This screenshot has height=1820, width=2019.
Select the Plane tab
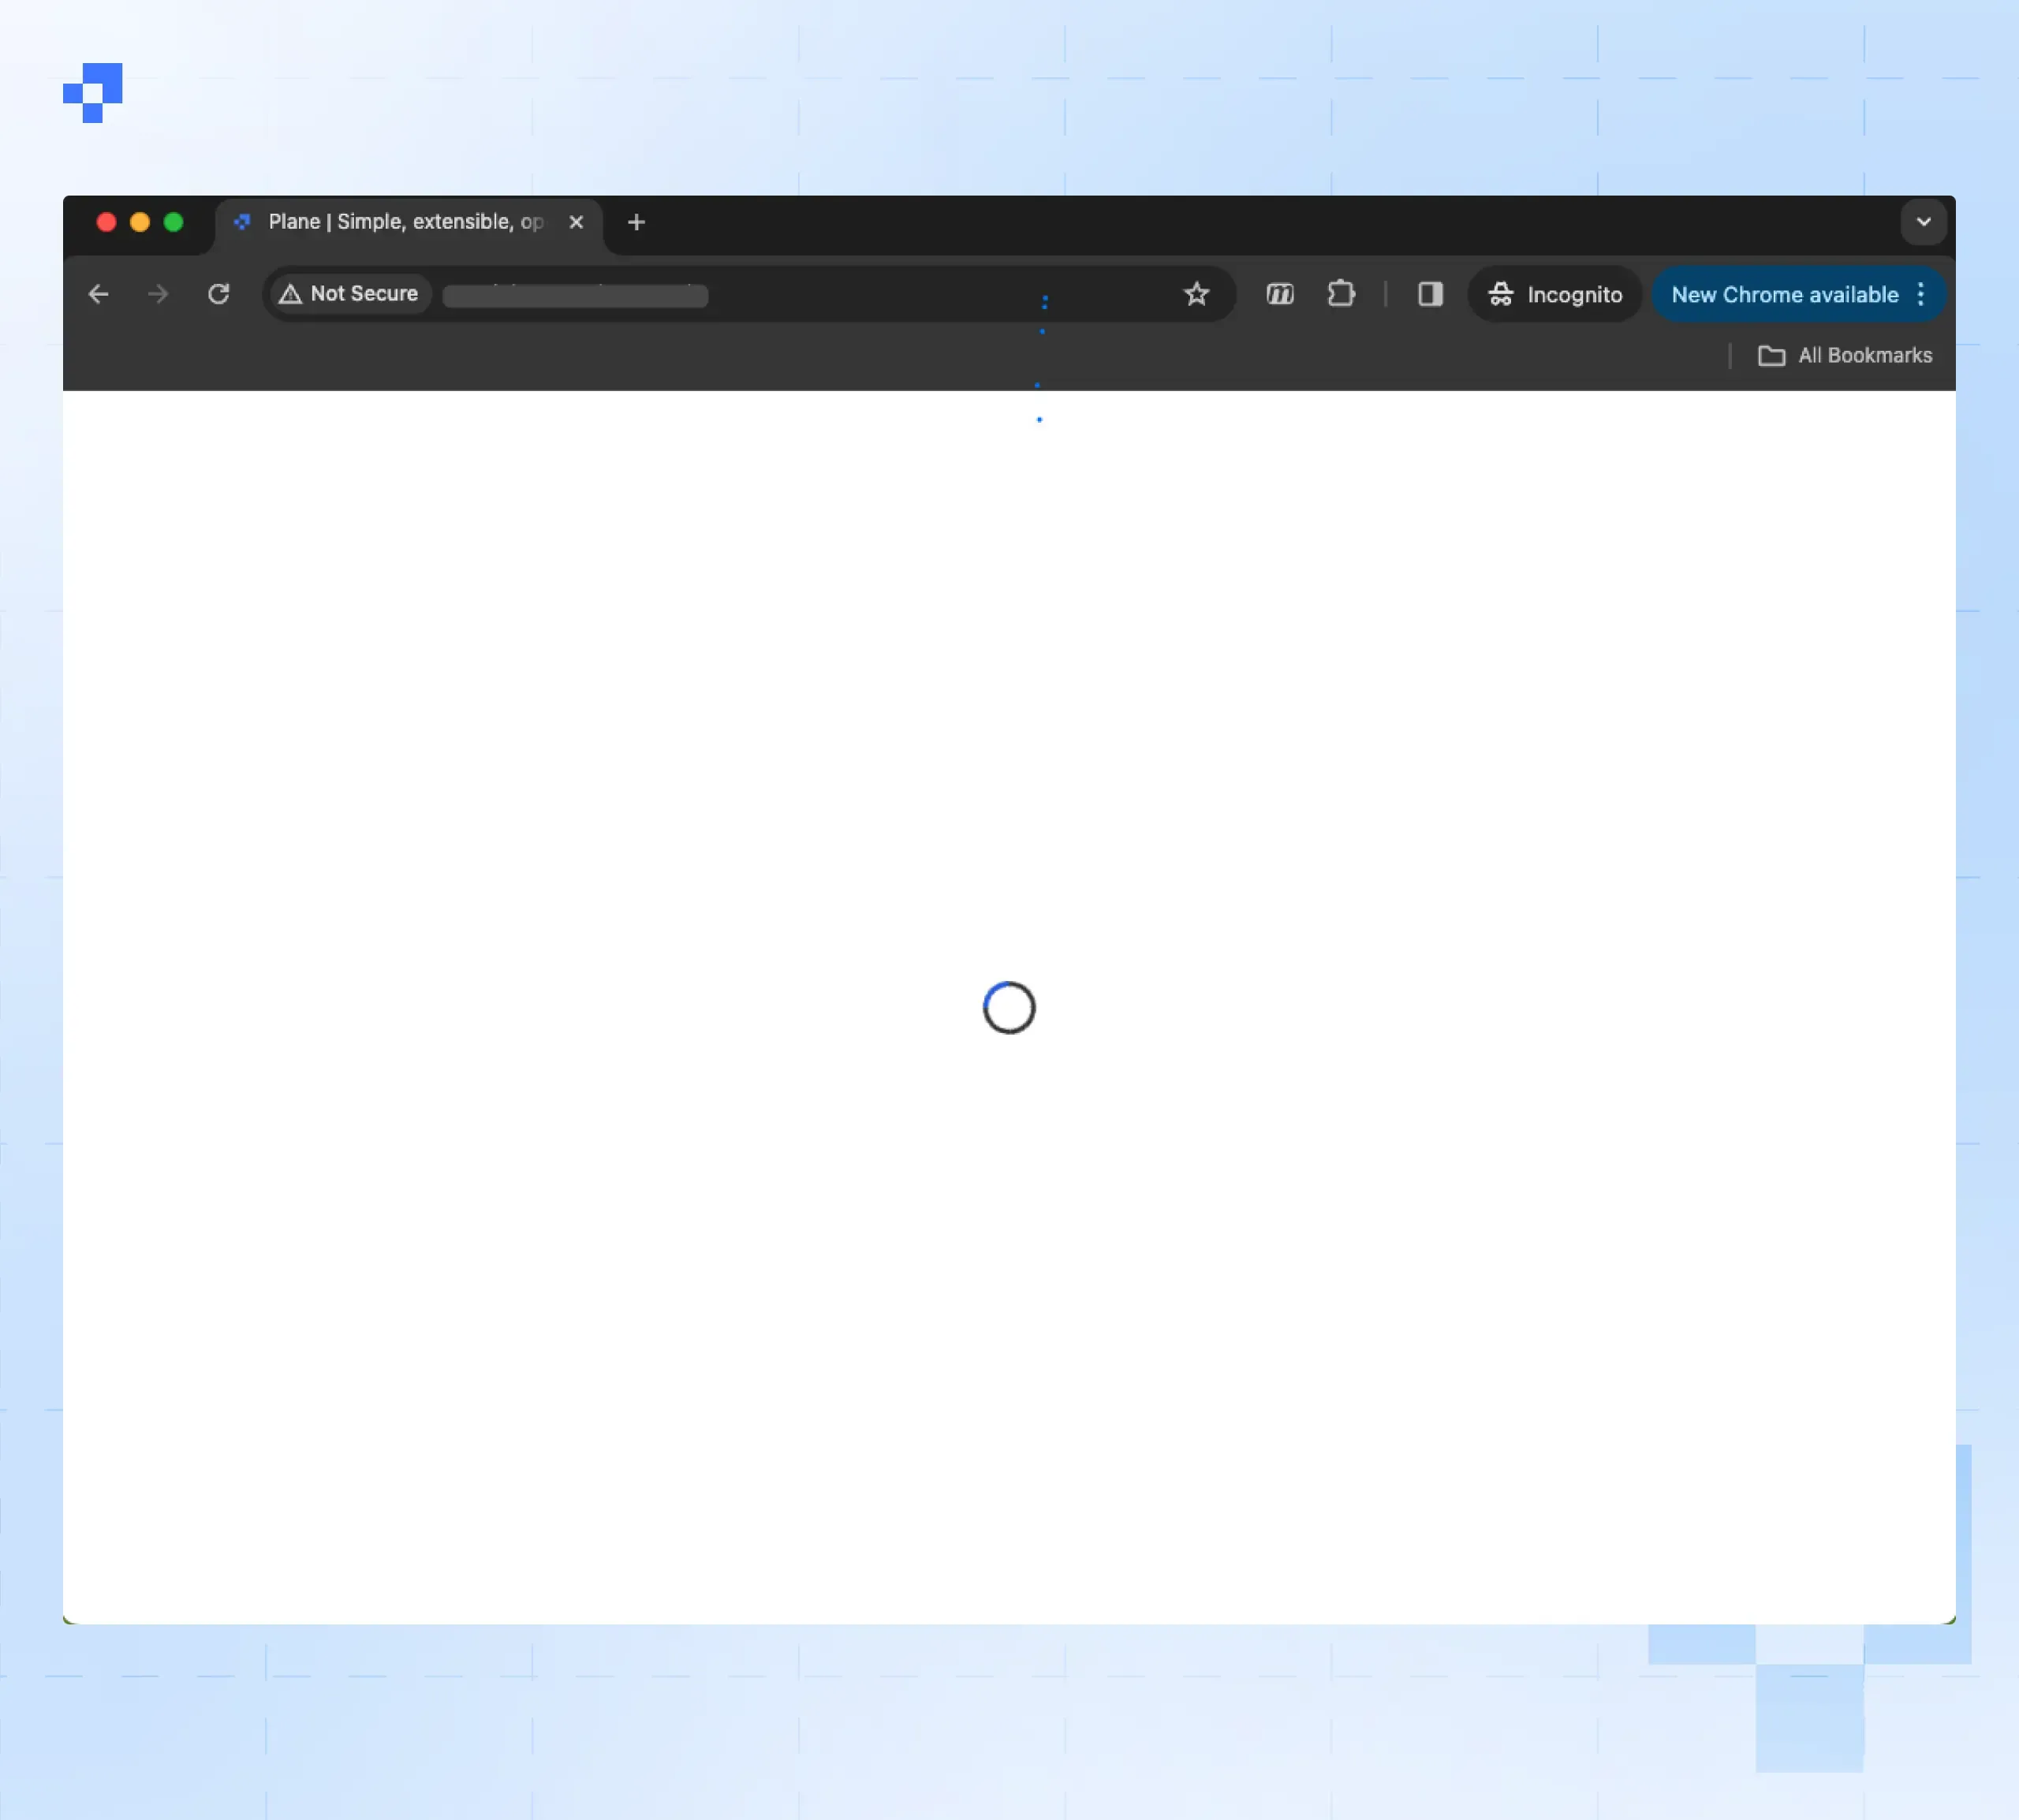click(400, 222)
